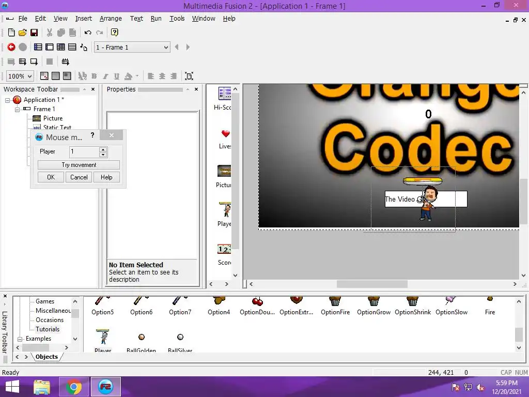Open the Insert menu

click(83, 19)
